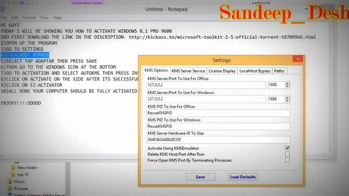Click the Music library icon
Viewport: 349px width, 196px height.
click(x=10, y=181)
